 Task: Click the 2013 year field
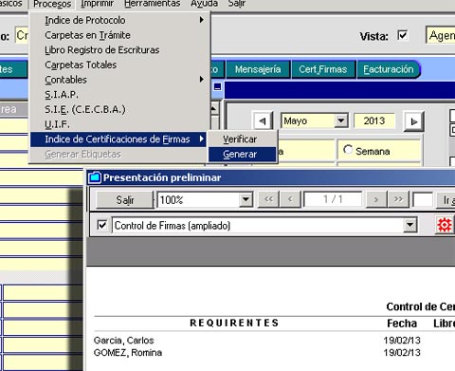point(374,121)
